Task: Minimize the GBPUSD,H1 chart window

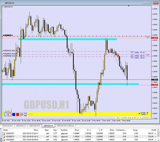Action: coord(145,3)
